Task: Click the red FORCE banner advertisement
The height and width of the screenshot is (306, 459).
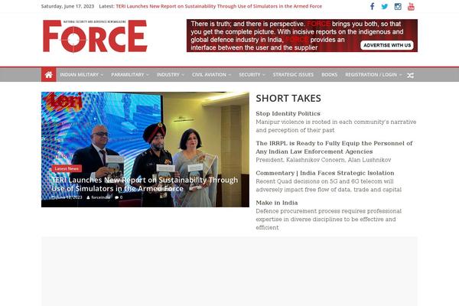Action: point(302,36)
